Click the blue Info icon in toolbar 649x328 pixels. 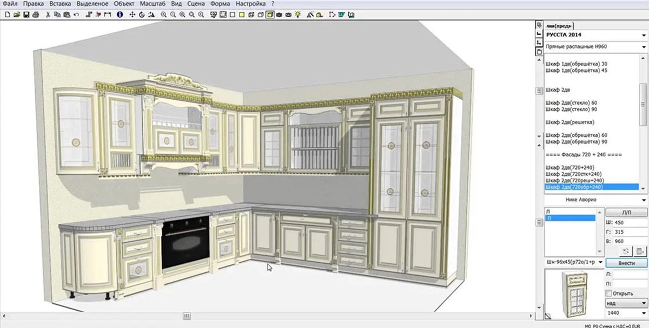click(x=120, y=15)
